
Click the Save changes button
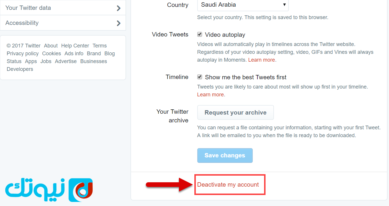[225, 155]
